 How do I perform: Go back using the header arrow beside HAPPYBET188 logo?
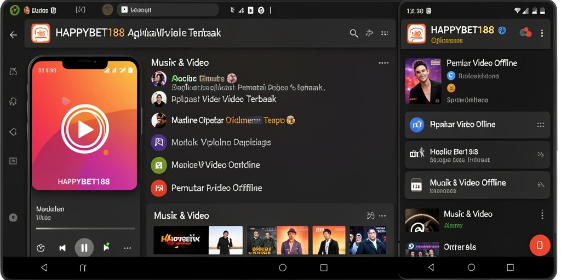(x=13, y=34)
